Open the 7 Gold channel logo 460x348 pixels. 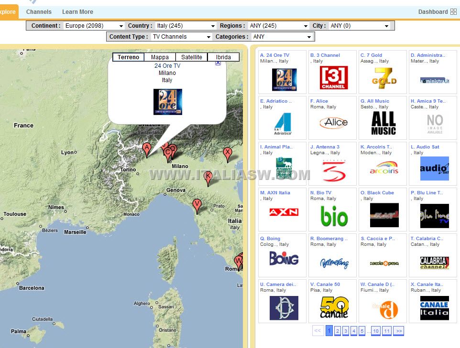384,78
